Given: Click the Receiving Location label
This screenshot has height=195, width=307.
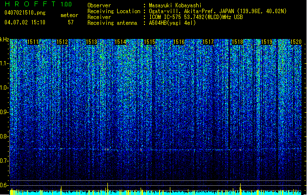Looking at the screenshot, I should (x=114, y=11).
